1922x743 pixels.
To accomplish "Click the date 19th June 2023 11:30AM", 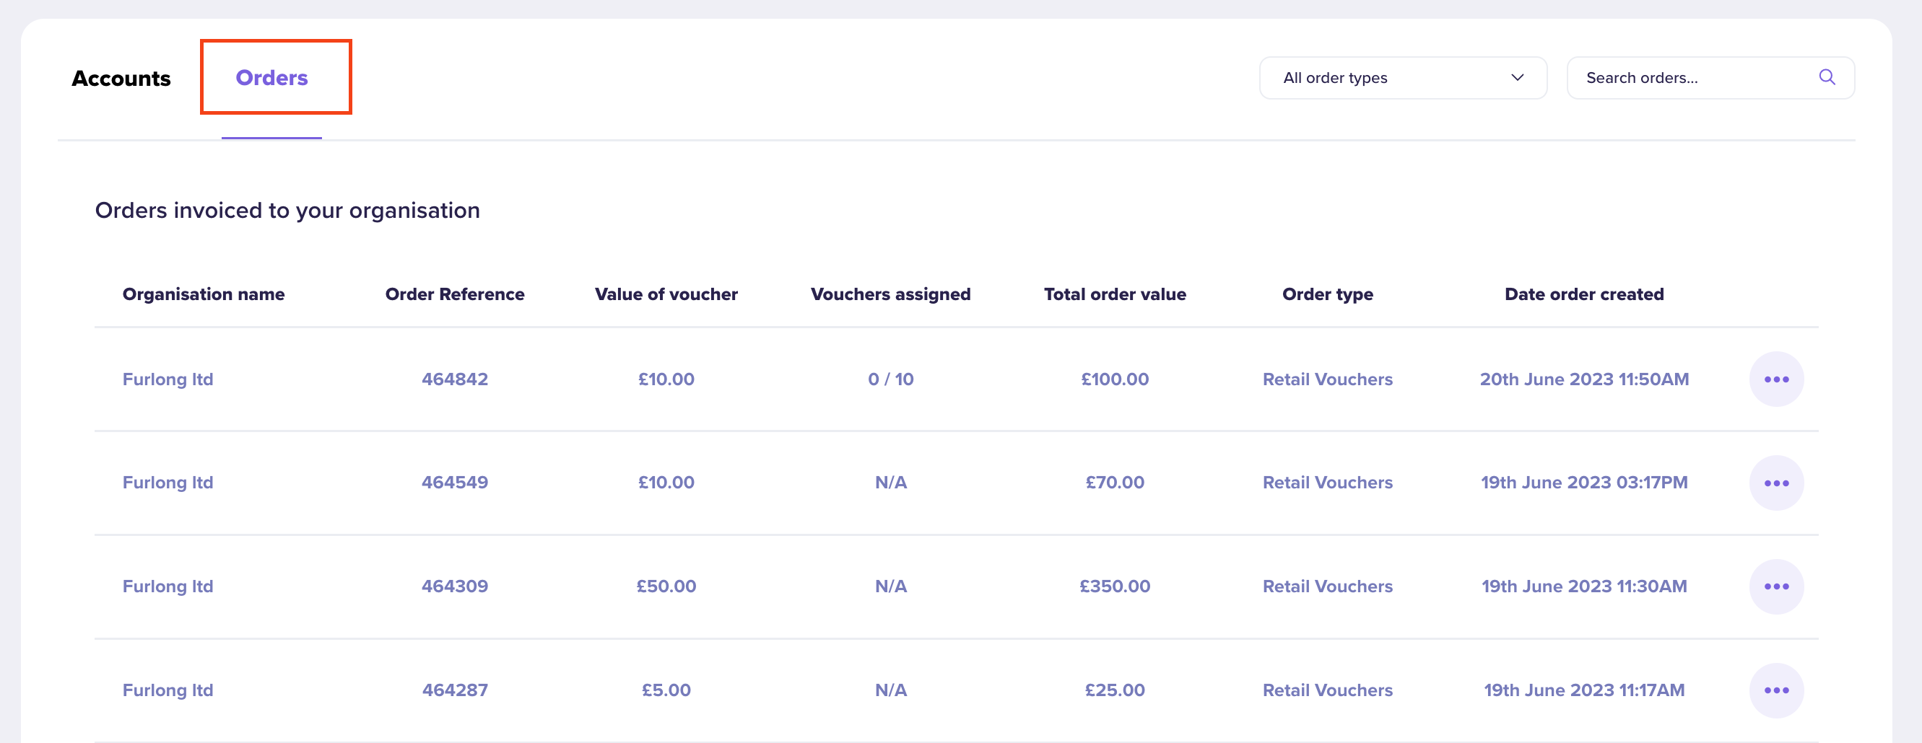I will (1583, 586).
